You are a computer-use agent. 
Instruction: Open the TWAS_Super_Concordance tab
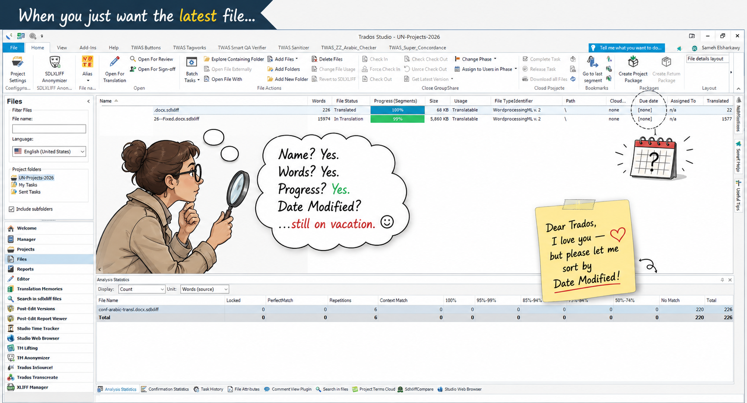pyautogui.click(x=417, y=48)
